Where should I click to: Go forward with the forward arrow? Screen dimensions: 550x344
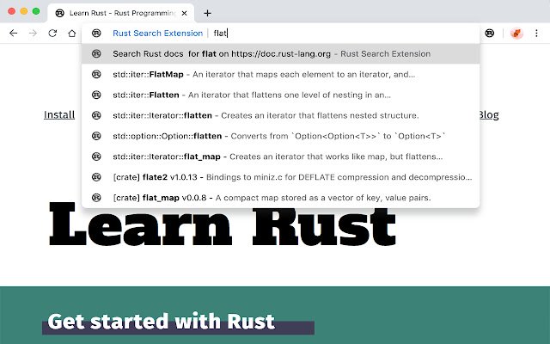point(33,33)
